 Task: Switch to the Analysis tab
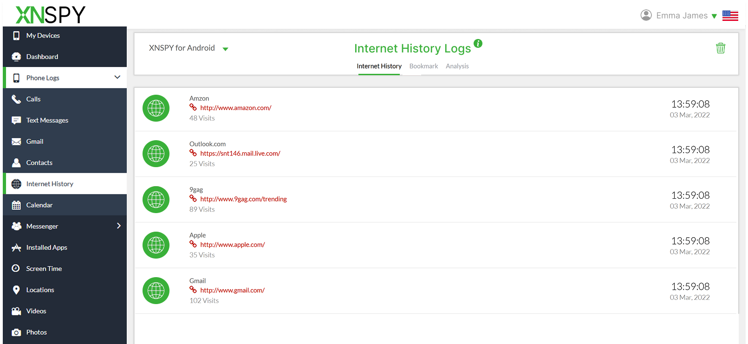(457, 66)
